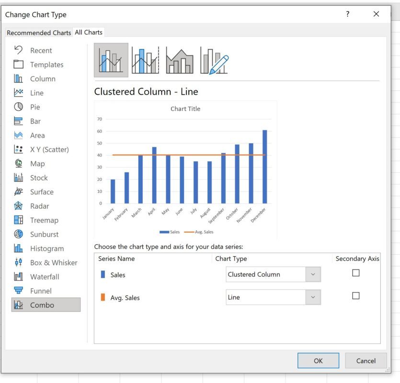The width and height of the screenshot is (400, 383).
Task: Click the Sales legend entry in preview
Action: coord(170,232)
